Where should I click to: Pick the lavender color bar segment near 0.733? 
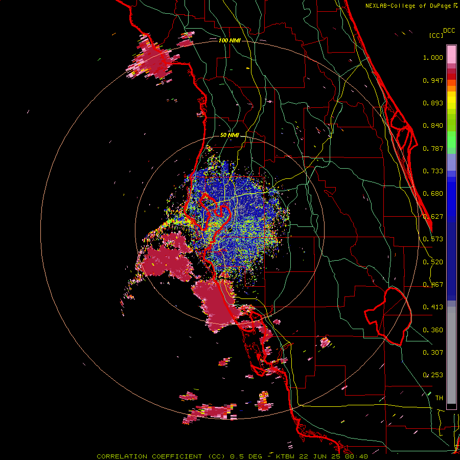pyautogui.click(x=451, y=163)
